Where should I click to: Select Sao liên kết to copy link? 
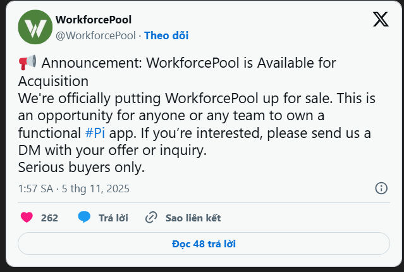(193, 218)
